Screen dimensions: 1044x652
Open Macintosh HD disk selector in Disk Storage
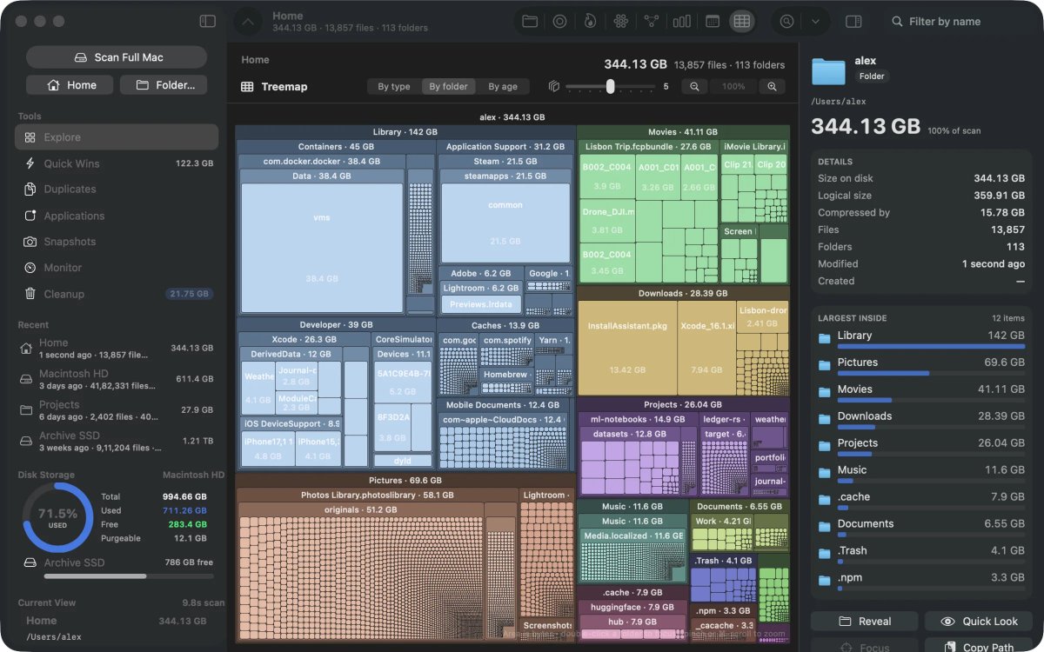[193, 476]
